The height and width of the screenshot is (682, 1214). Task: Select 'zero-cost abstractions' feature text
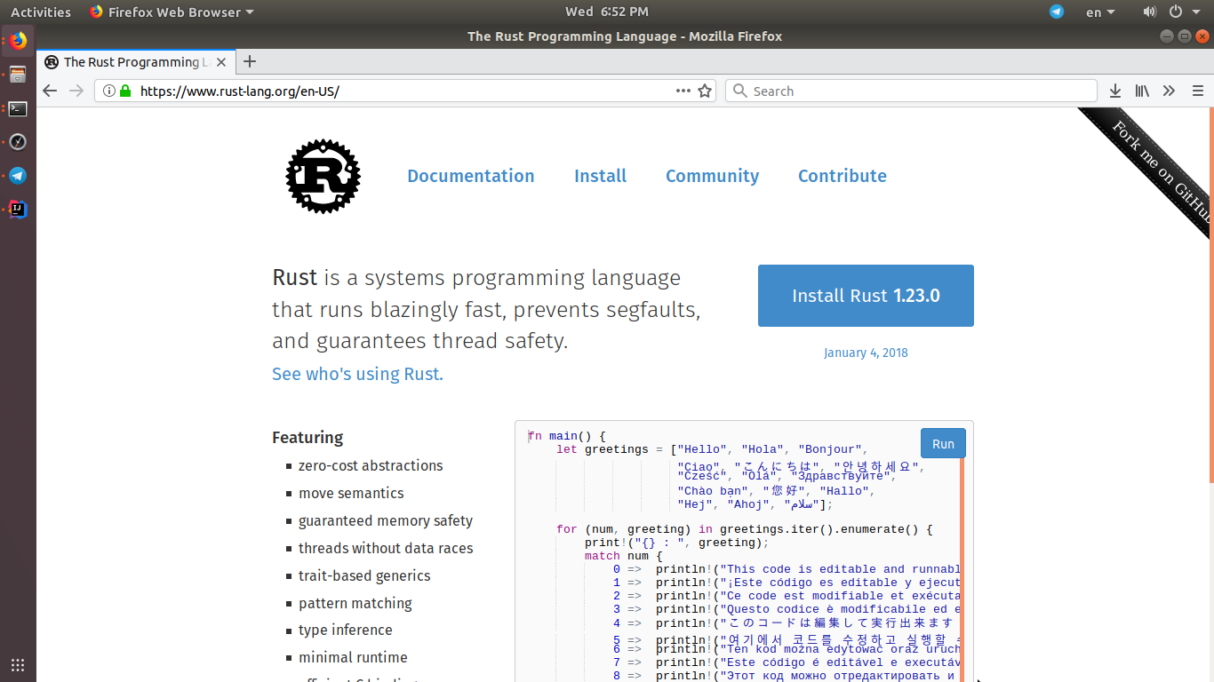[x=371, y=465]
